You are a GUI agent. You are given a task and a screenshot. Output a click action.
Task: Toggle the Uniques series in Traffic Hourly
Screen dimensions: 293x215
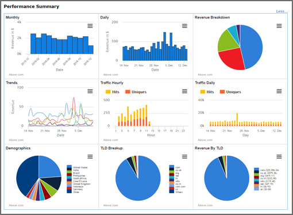[136, 92]
